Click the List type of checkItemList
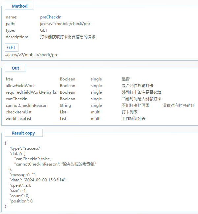The image size is (198, 214). (63, 112)
